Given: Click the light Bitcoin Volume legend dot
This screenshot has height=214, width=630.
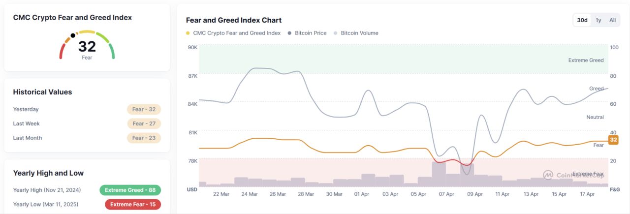Looking at the screenshot, I should pyautogui.click(x=336, y=33).
